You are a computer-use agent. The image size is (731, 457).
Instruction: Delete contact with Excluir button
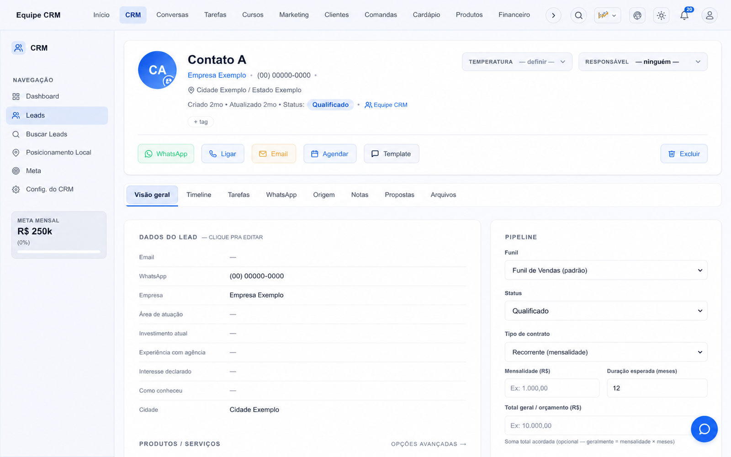point(684,154)
